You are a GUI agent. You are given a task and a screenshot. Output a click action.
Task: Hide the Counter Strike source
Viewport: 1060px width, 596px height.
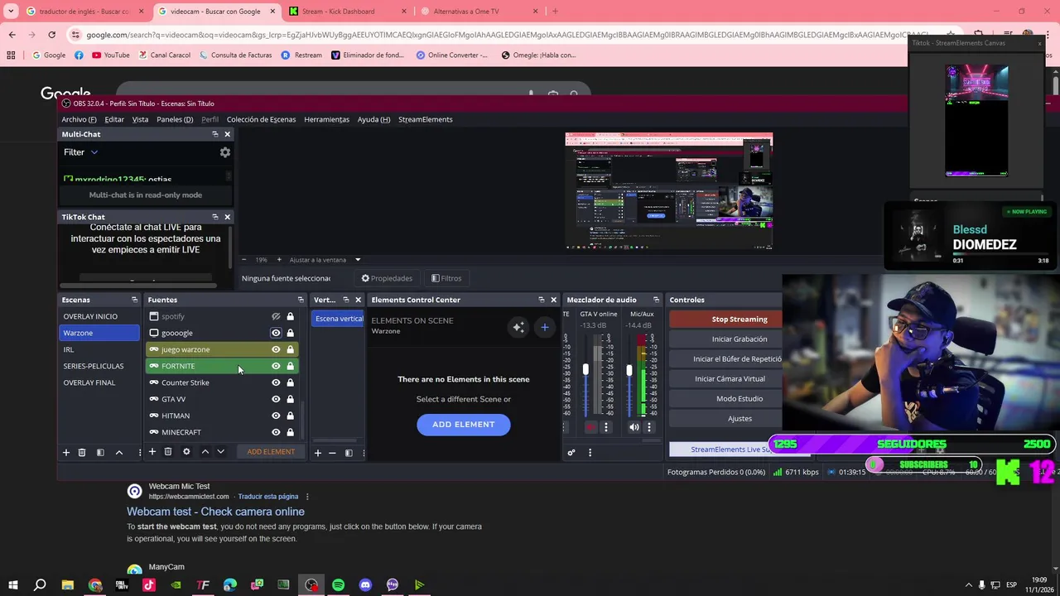[276, 382]
